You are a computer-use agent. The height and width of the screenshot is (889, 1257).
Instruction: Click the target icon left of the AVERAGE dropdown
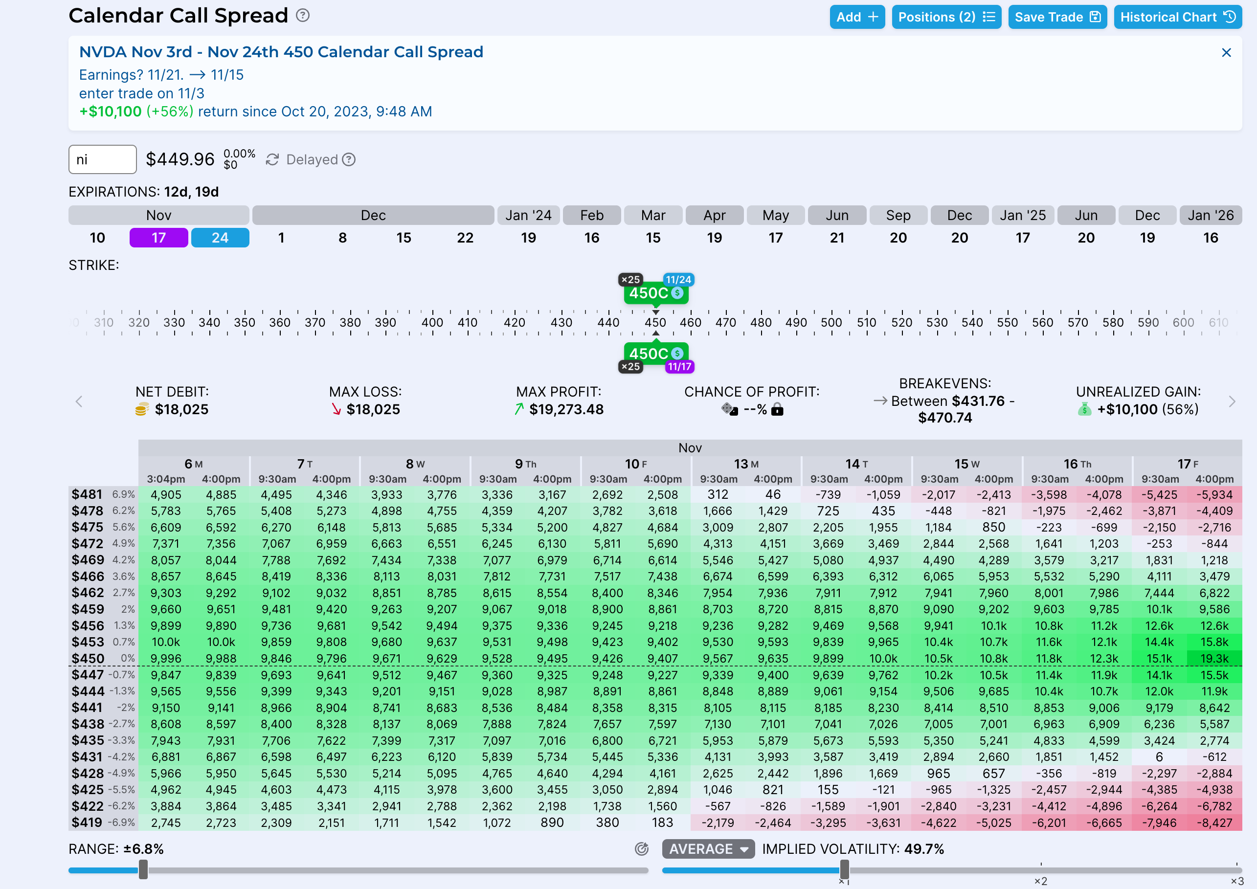coord(642,849)
